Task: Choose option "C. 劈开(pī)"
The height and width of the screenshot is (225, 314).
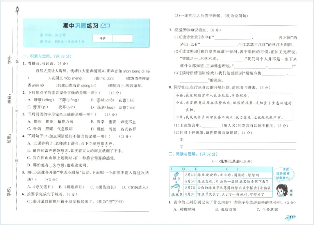Action: point(38,107)
